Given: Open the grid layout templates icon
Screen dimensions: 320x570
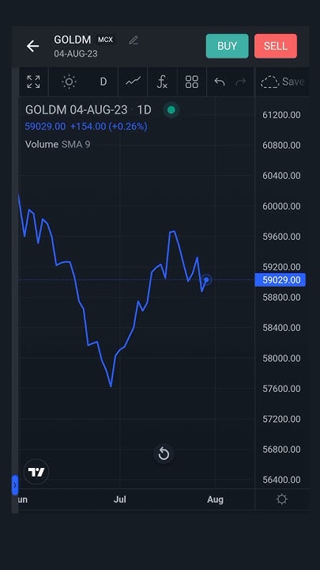Looking at the screenshot, I should (191, 82).
